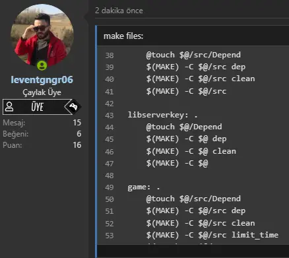Click the '$(MAKE) -C $@/src clean' line 40
Viewport: 289px width, 258px height.
(x=201, y=79)
